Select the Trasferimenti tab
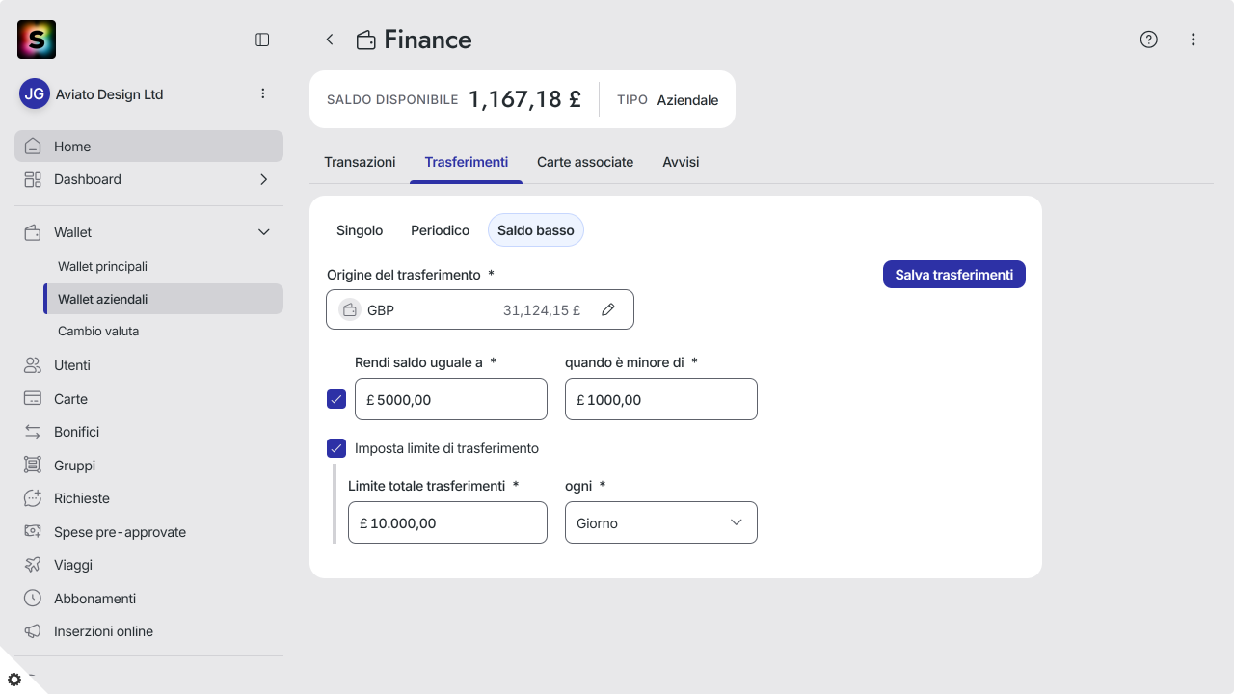The width and height of the screenshot is (1234, 694). tap(467, 162)
